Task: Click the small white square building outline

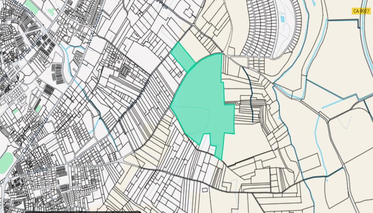Action: pos(205,190)
